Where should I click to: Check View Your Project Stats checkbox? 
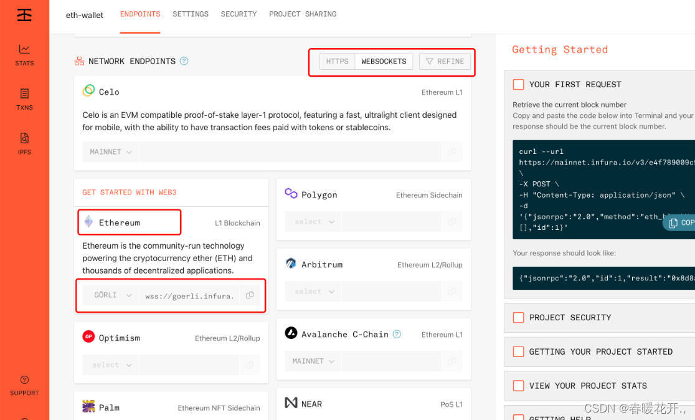click(x=518, y=386)
